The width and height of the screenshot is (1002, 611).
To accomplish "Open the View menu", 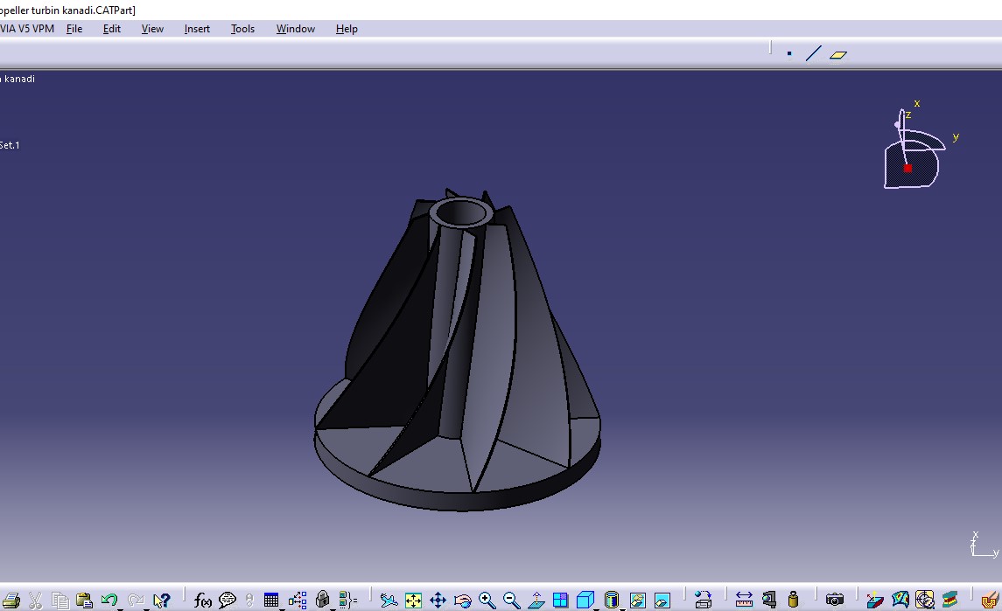I will [152, 29].
